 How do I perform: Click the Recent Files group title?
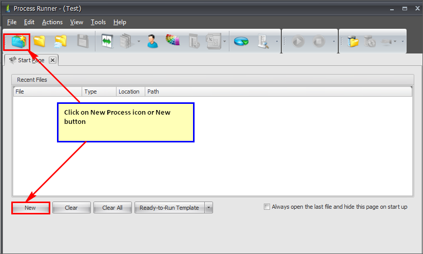click(x=32, y=80)
